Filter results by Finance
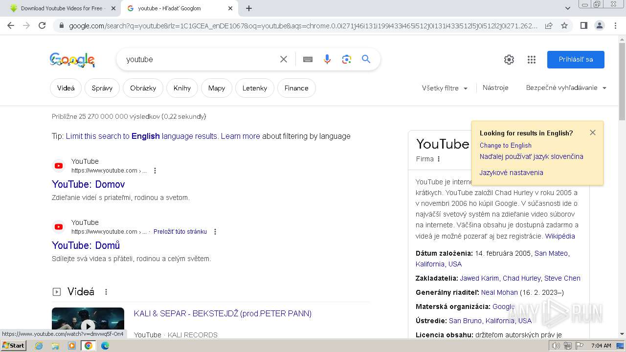This screenshot has height=352, width=626. (296, 88)
